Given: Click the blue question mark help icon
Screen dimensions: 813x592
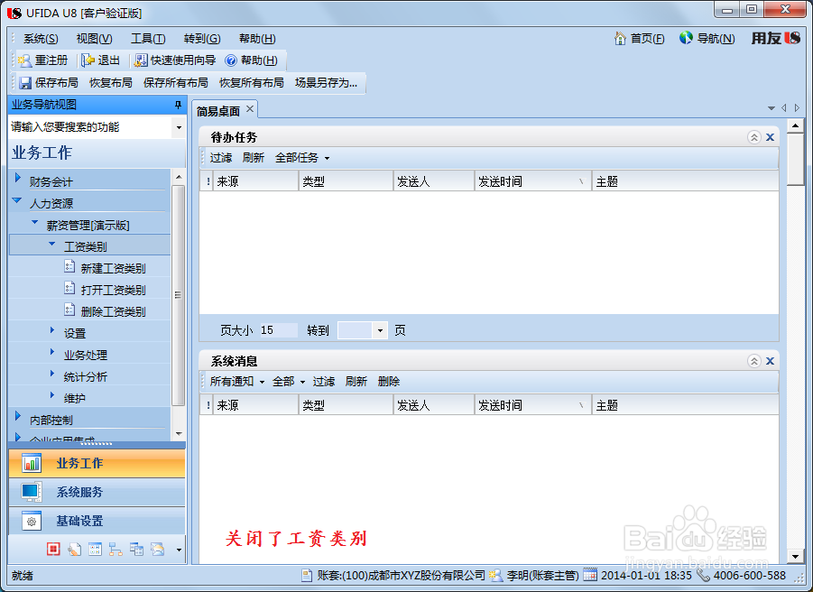Looking at the screenshot, I should pyautogui.click(x=231, y=60).
